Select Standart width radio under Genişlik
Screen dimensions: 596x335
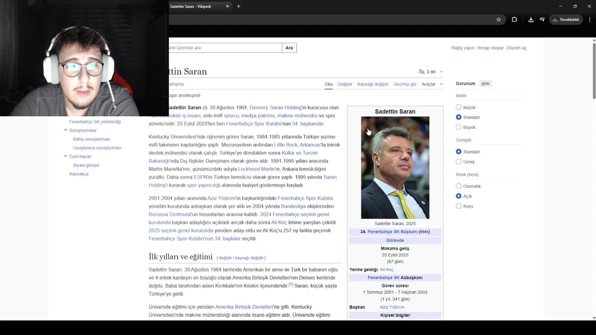point(459,152)
